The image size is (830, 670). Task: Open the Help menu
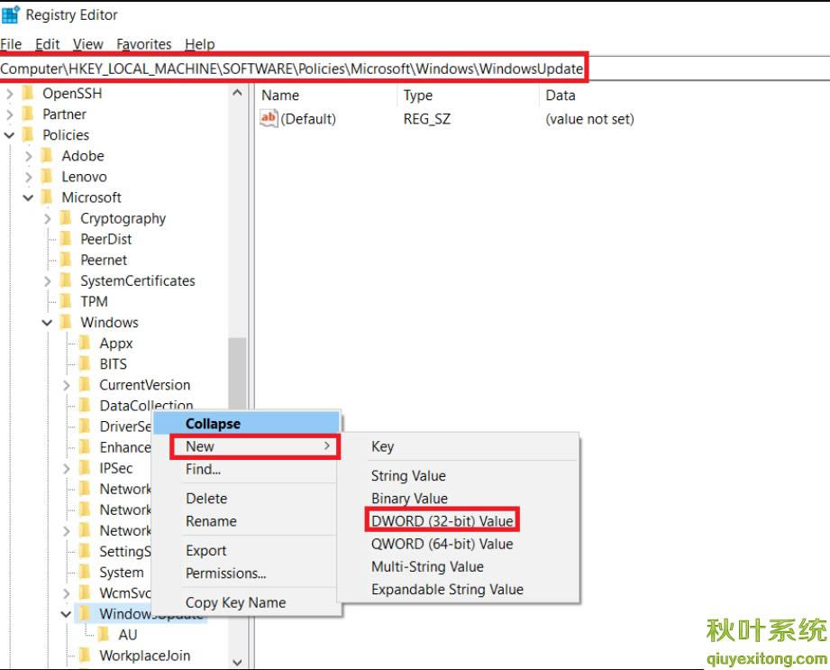(x=200, y=44)
